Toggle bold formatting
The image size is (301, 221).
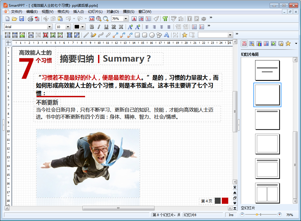[92, 27]
